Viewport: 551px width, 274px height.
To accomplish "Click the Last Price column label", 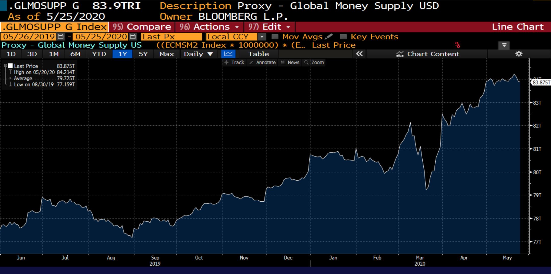I will point(334,45).
